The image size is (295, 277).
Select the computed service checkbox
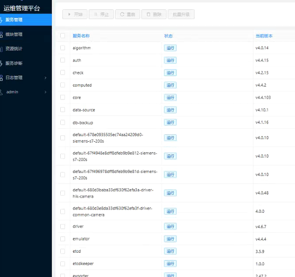[x=63, y=85]
